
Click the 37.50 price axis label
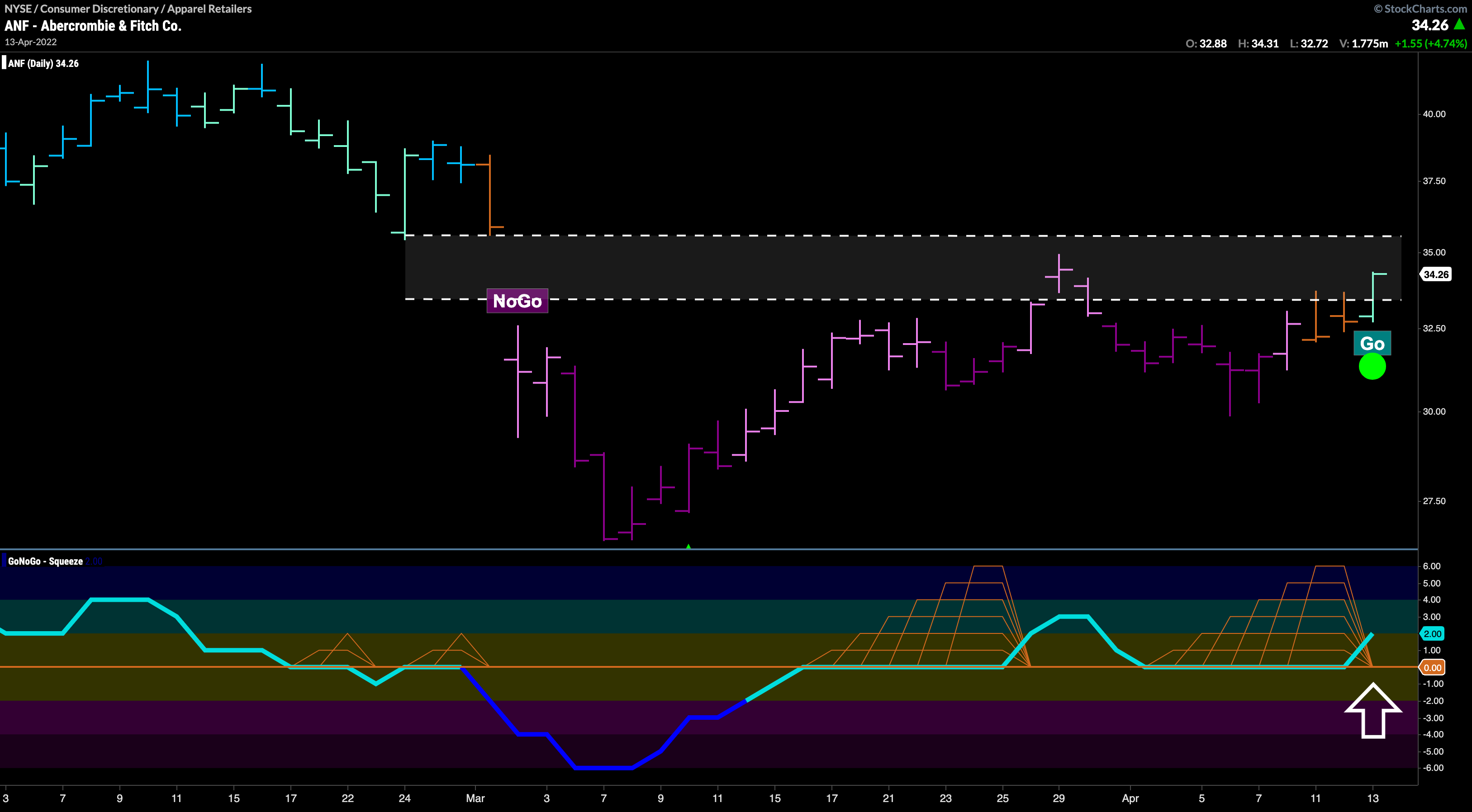(x=1434, y=181)
